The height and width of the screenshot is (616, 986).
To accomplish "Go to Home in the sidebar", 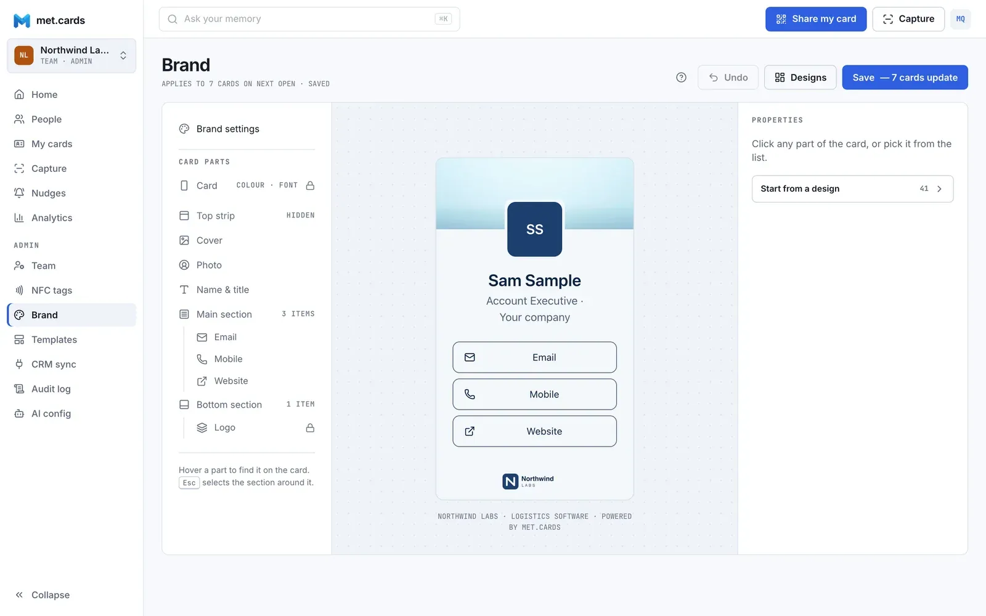I will point(71,94).
